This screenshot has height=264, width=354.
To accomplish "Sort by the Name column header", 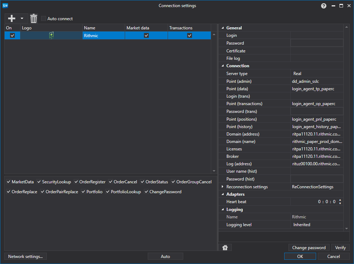I will (103, 28).
